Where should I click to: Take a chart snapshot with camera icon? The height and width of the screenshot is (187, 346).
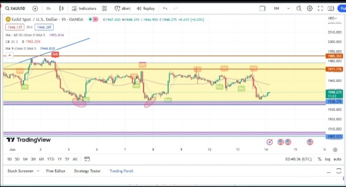[x=331, y=8]
